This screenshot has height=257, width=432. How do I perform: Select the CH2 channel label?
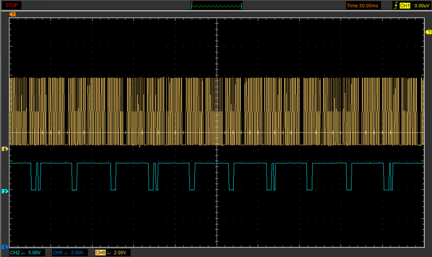[x=15, y=253]
